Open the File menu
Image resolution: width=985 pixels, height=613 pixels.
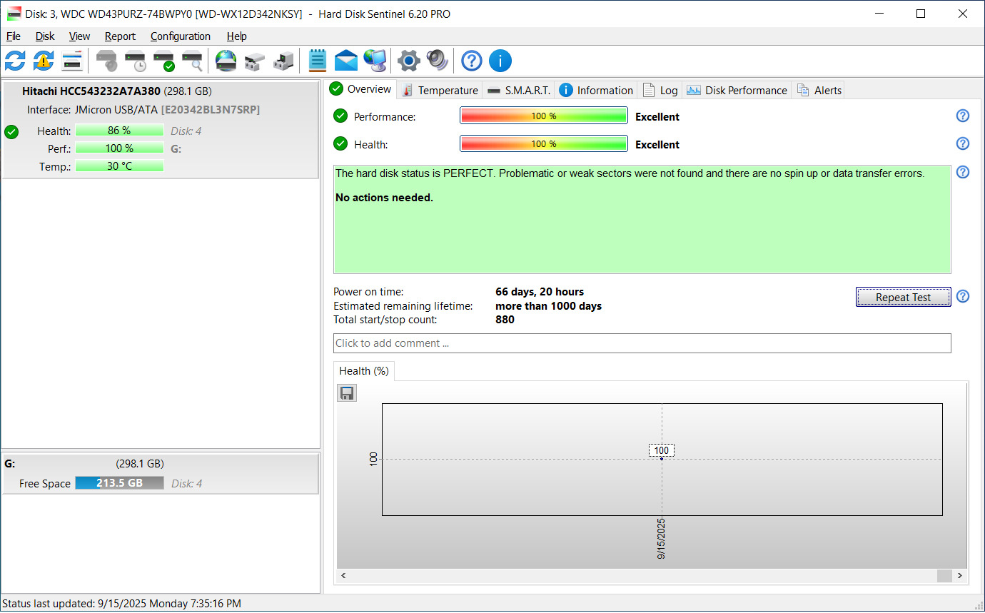click(x=14, y=36)
